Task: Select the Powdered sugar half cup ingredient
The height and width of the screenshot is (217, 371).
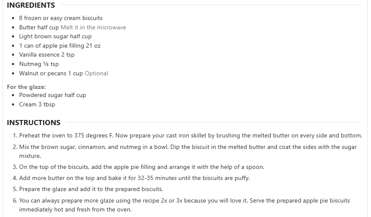Action: (53, 95)
